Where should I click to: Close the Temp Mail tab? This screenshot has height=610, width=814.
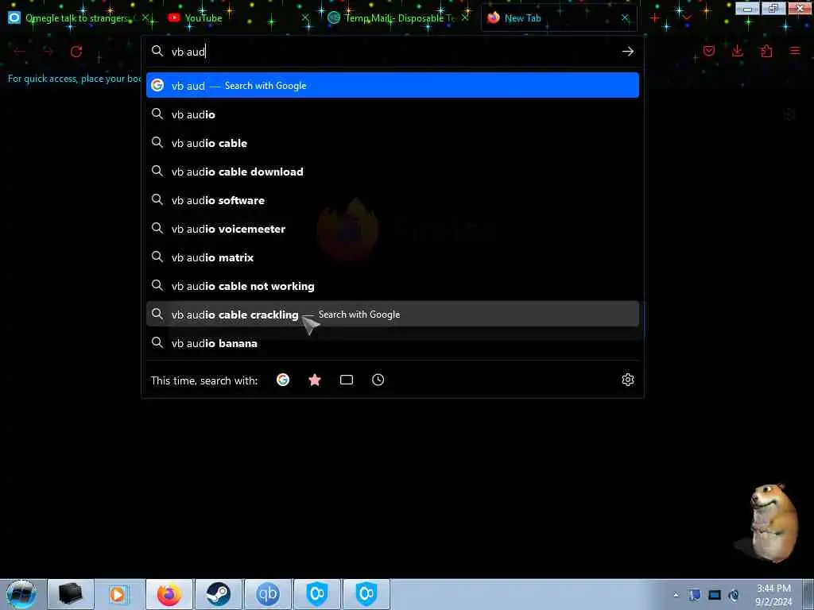coord(465,18)
